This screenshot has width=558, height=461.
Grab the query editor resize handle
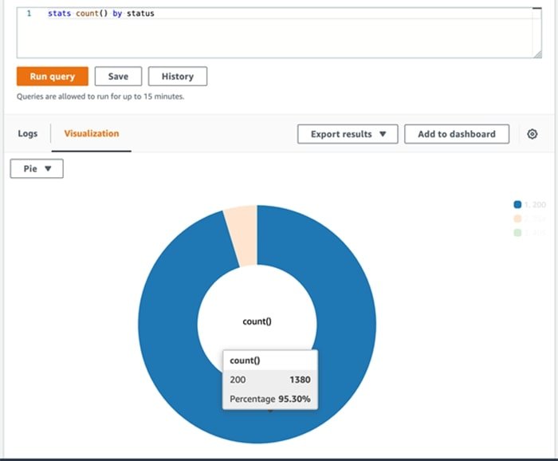pyautogui.click(x=537, y=53)
